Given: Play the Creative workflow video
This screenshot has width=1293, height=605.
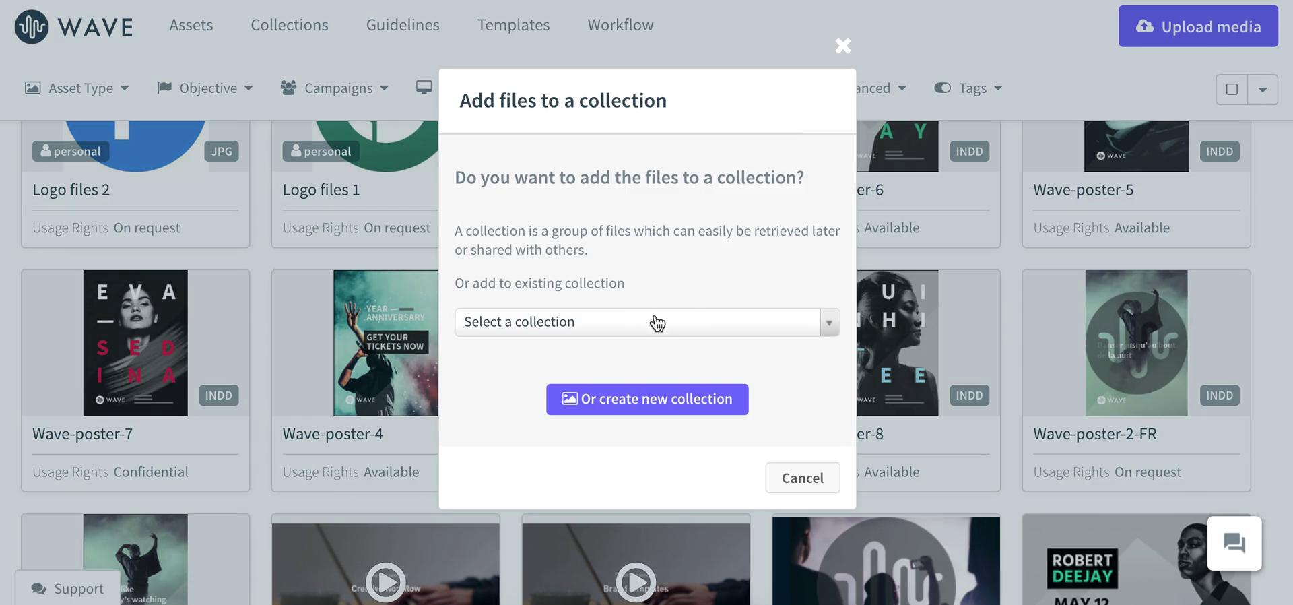Looking at the screenshot, I should 386,581.
